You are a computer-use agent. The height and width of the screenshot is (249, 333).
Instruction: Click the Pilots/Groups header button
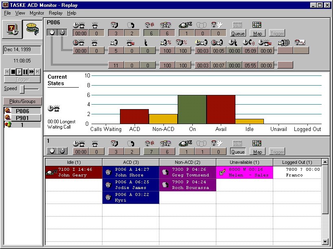(x=22, y=101)
